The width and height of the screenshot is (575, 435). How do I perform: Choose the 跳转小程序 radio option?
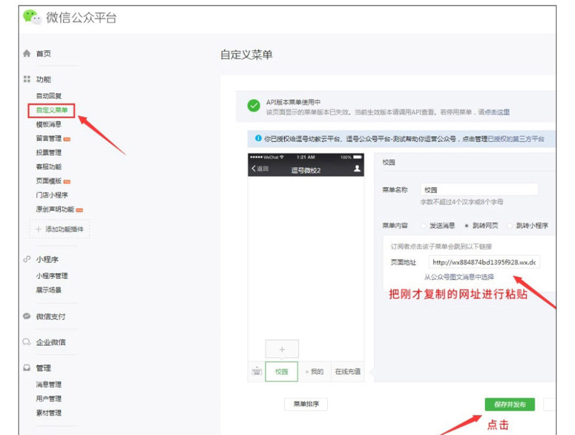(508, 226)
